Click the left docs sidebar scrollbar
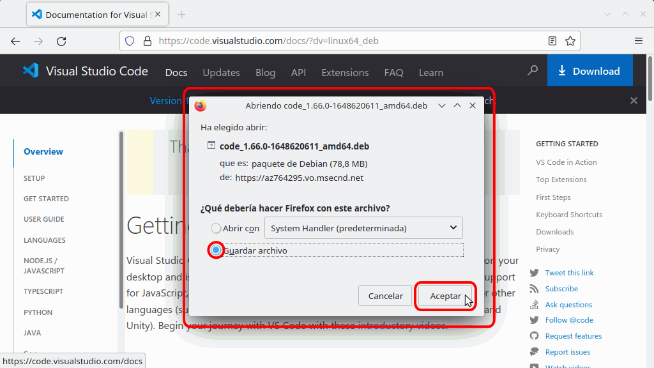This screenshot has height=368, width=654. pyautogui.click(x=121, y=220)
